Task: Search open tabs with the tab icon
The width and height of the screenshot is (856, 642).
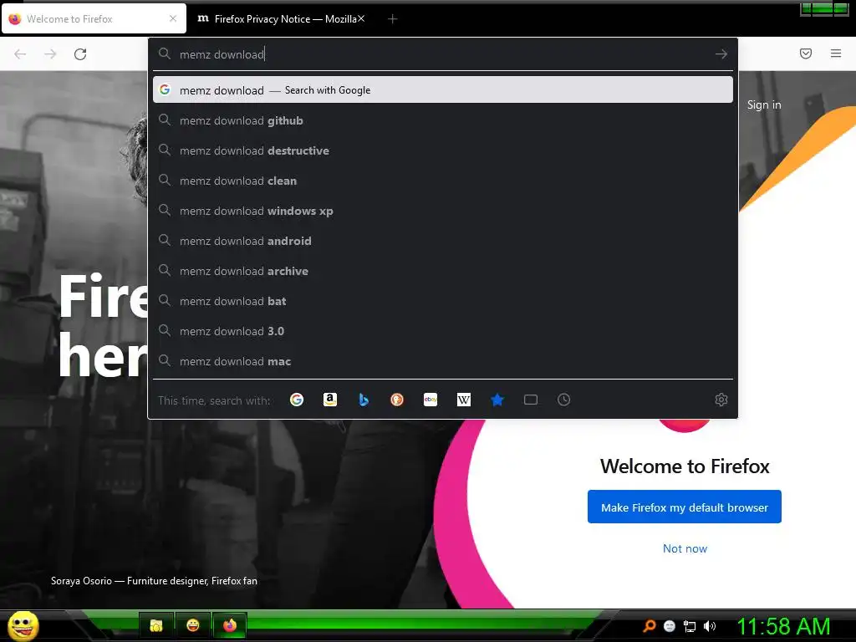Action: click(x=531, y=400)
